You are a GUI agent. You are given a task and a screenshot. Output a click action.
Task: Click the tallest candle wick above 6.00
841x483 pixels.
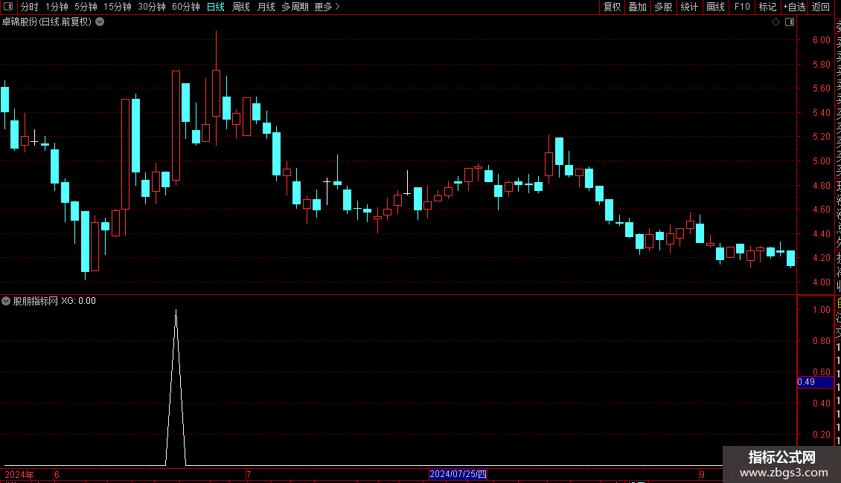216,50
